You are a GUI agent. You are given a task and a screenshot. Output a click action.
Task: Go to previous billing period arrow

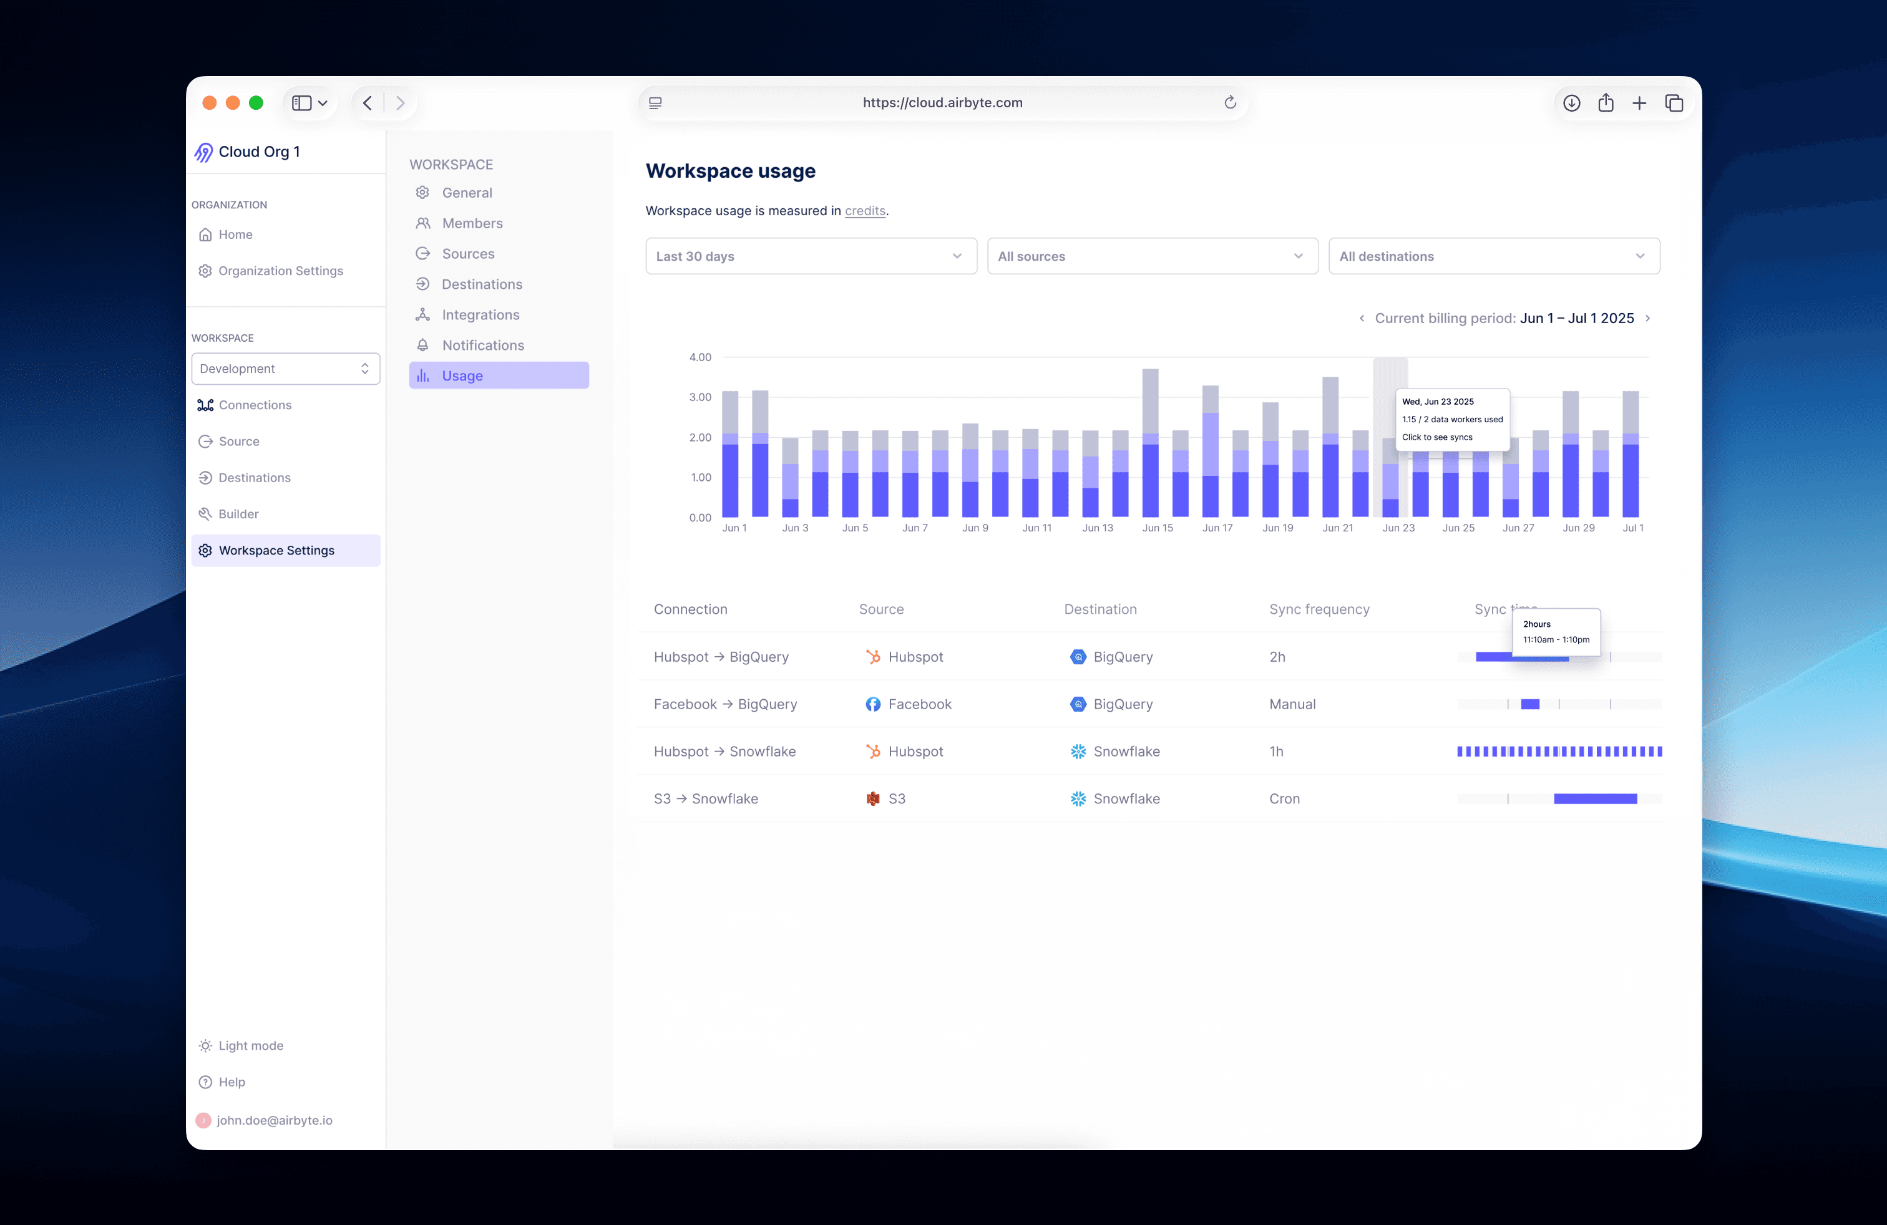coord(1362,319)
